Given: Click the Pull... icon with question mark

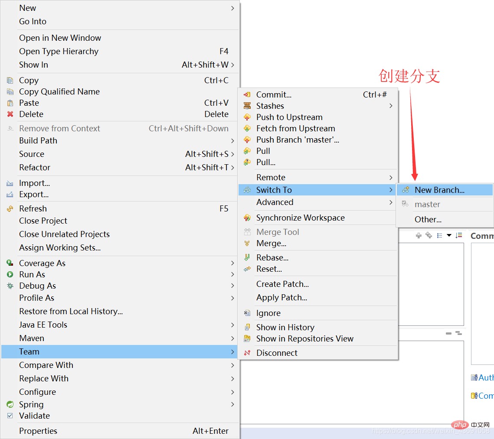Looking at the screenshot, I should (x=247, y=163).
